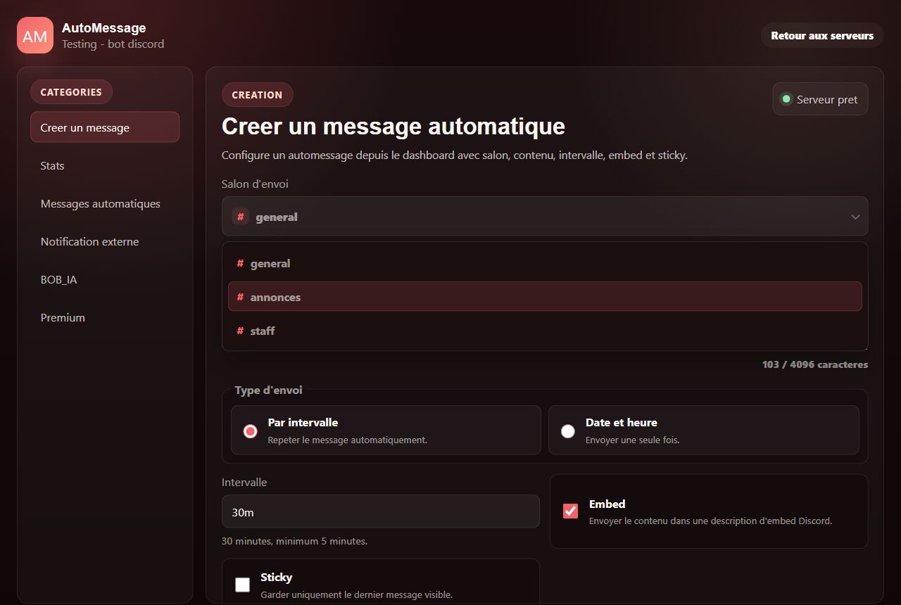Click the 'Creer un message automatique' heading

click(x=393, y=126)
